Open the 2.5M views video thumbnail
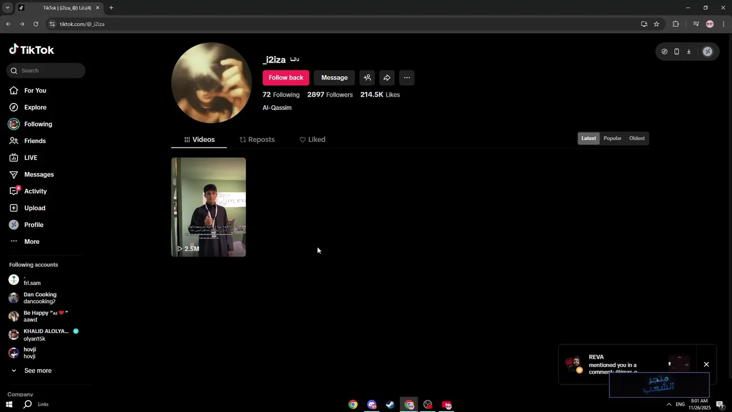 (209, 207)
